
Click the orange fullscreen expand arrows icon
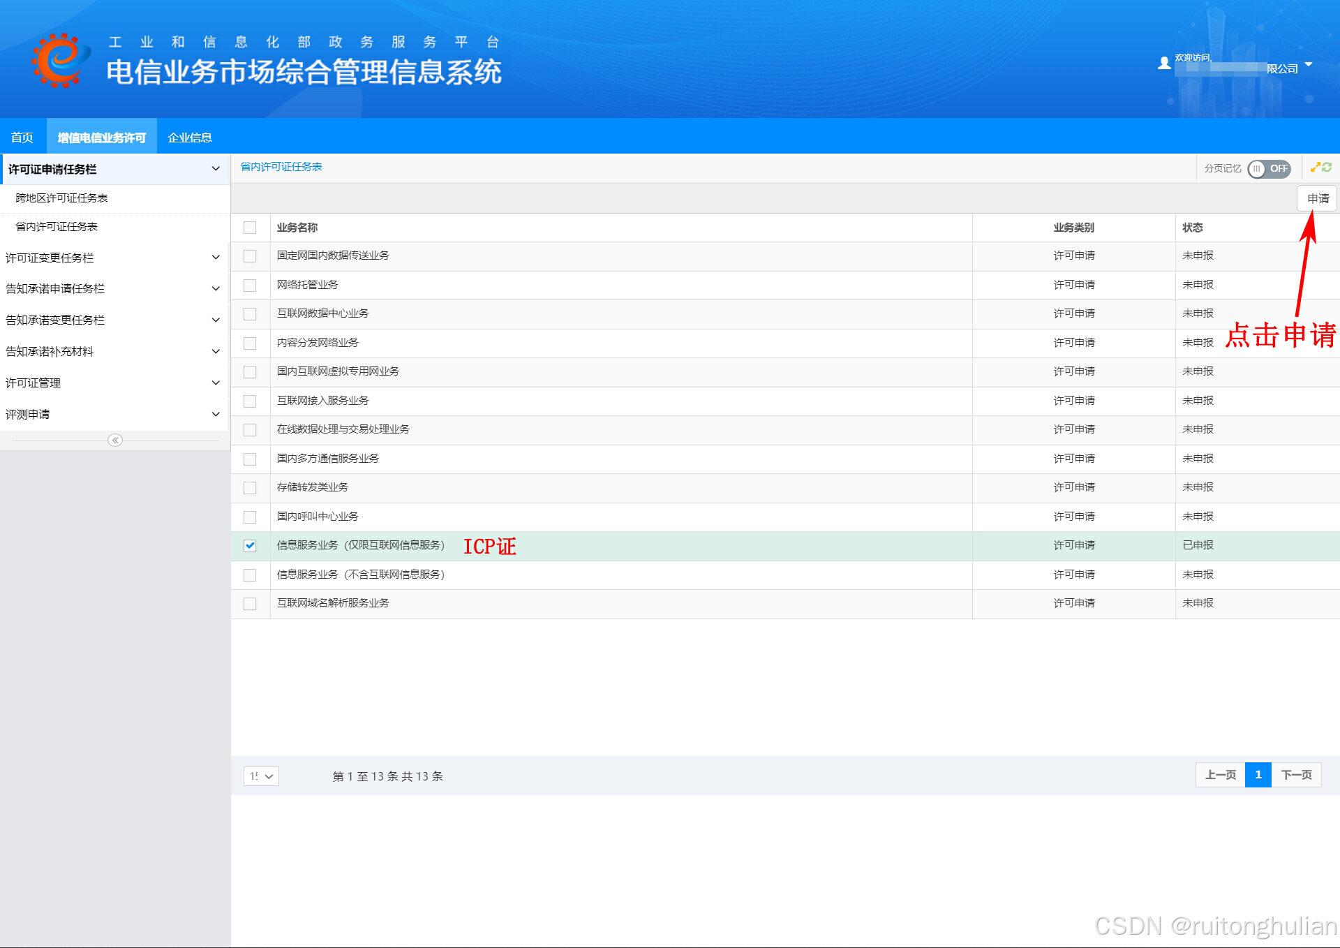click(1315, 168)
